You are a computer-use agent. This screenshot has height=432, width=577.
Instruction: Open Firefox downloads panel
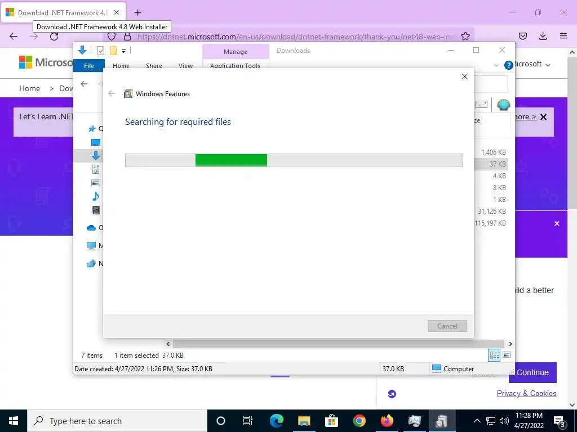click(x=543, y=36)
